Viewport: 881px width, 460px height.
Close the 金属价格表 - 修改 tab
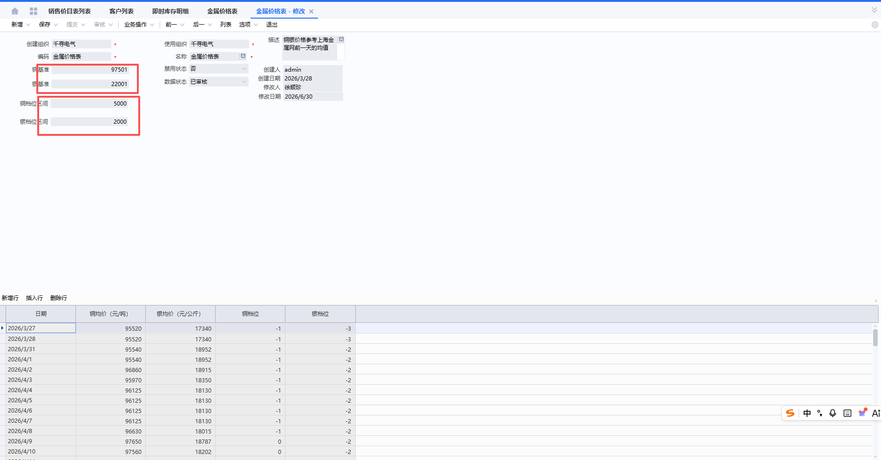coord(312,12)
